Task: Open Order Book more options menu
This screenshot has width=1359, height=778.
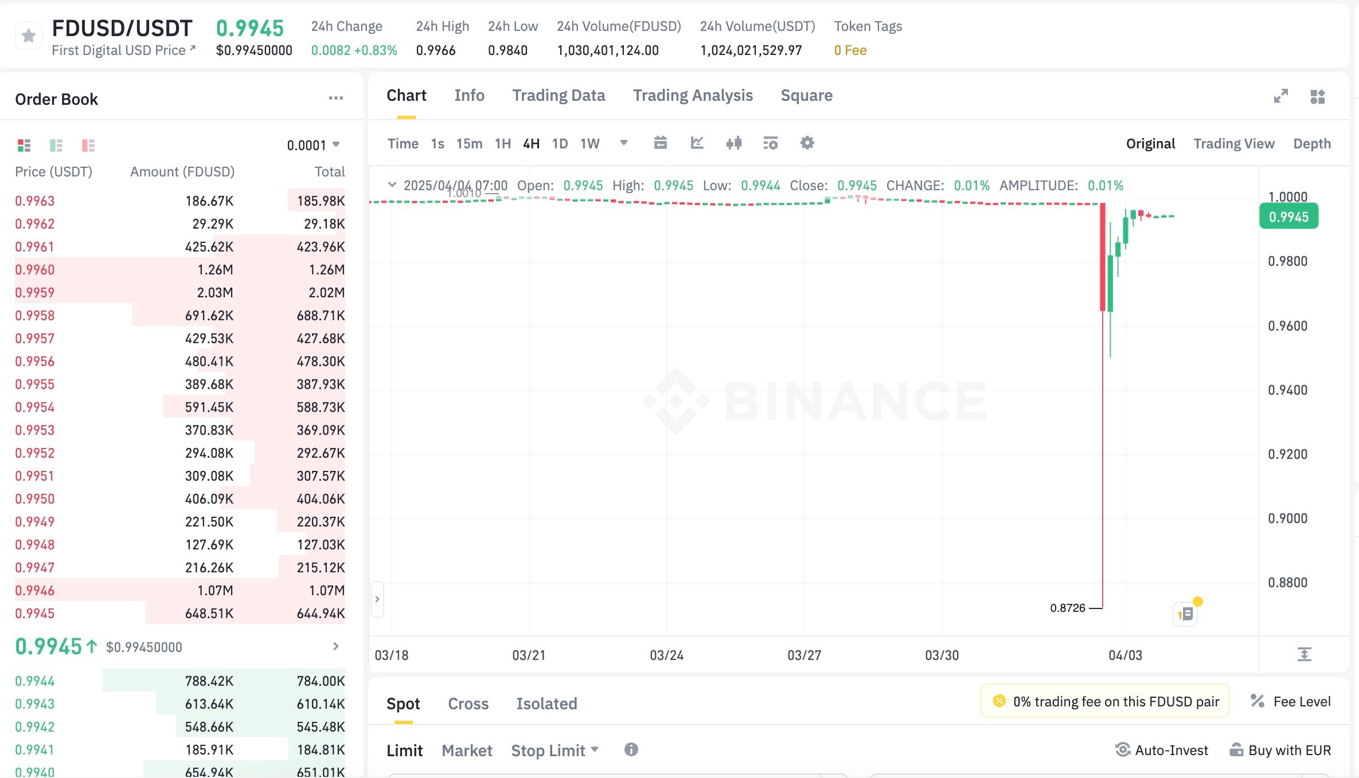Action: pyautogui.click(x=336, y=99)
